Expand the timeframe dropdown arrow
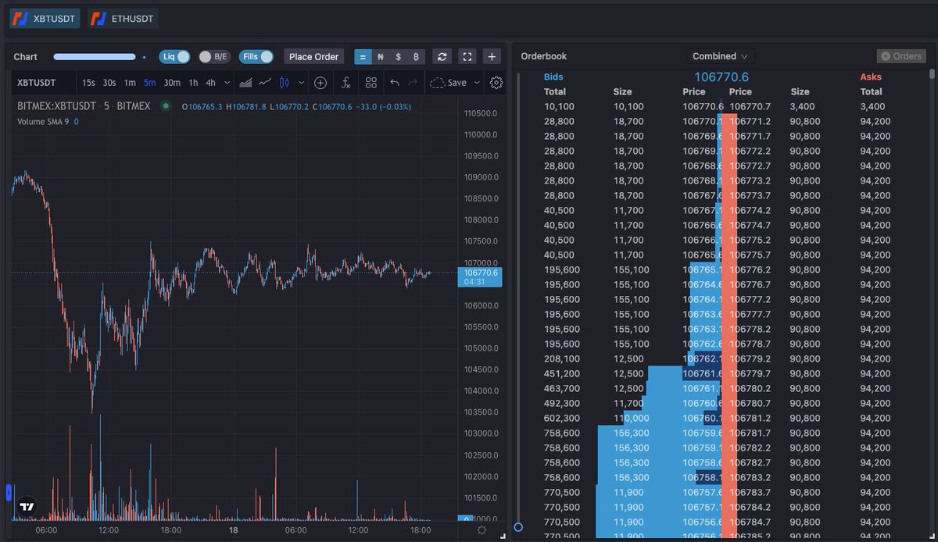 [227, 83]
